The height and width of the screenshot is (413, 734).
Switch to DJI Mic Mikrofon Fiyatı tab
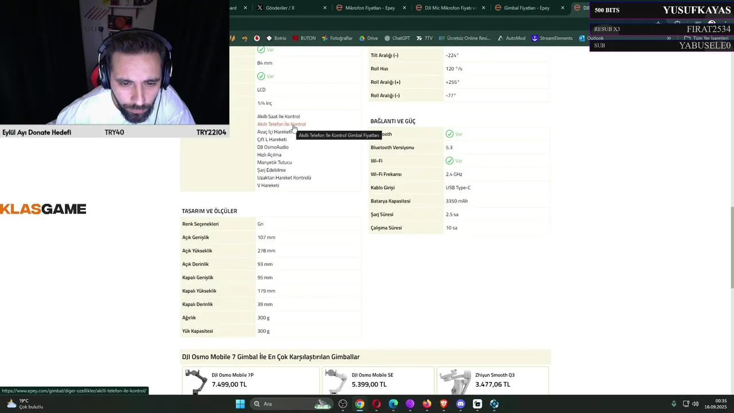[x=451, y=8]
